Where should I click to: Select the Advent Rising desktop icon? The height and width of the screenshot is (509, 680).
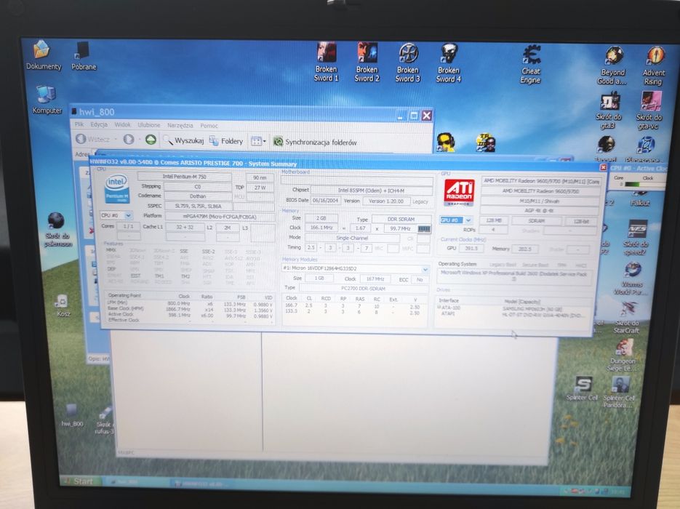(x=654, y=66)
